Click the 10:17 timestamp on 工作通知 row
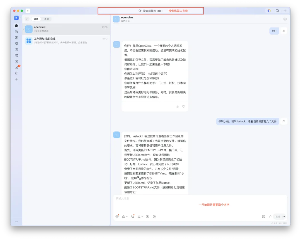301x240 pixels. pyautogui.click(x=105, y=39)
